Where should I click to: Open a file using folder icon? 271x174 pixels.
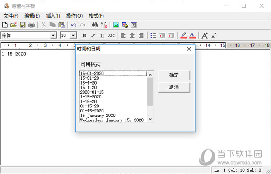click(14, 25)
